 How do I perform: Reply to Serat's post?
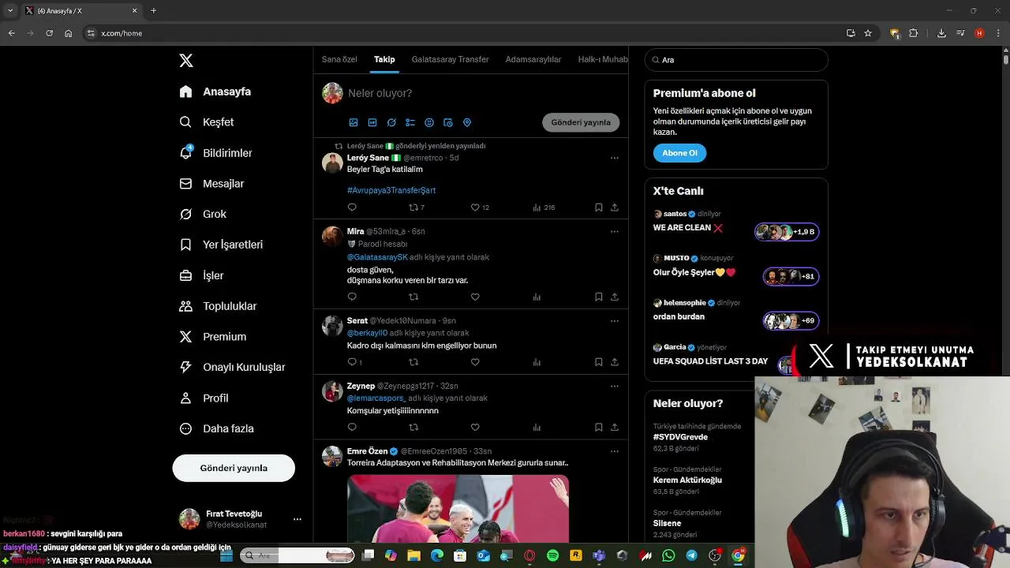point(354,362)
